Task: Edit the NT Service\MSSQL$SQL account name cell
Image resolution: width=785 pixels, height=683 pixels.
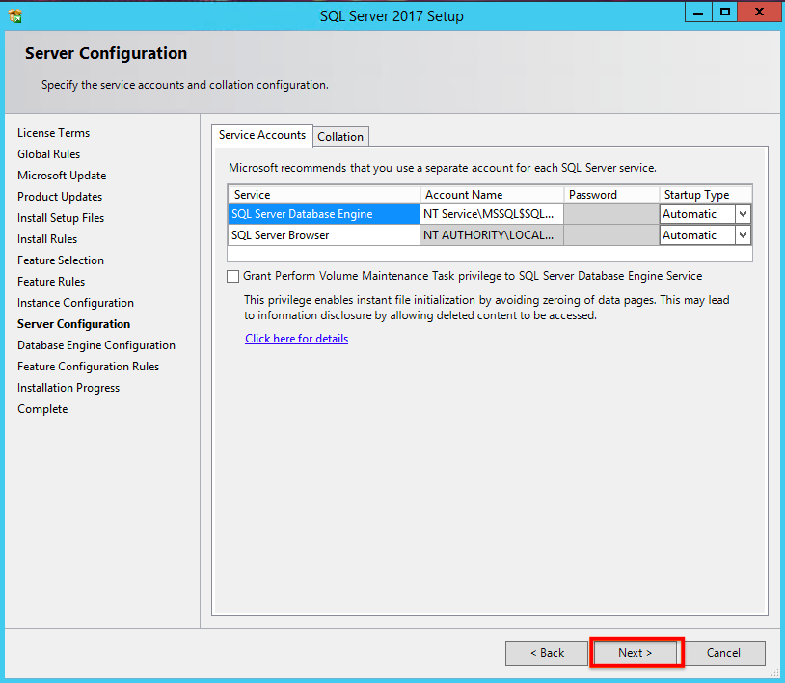Action: (x=492, y=214)
